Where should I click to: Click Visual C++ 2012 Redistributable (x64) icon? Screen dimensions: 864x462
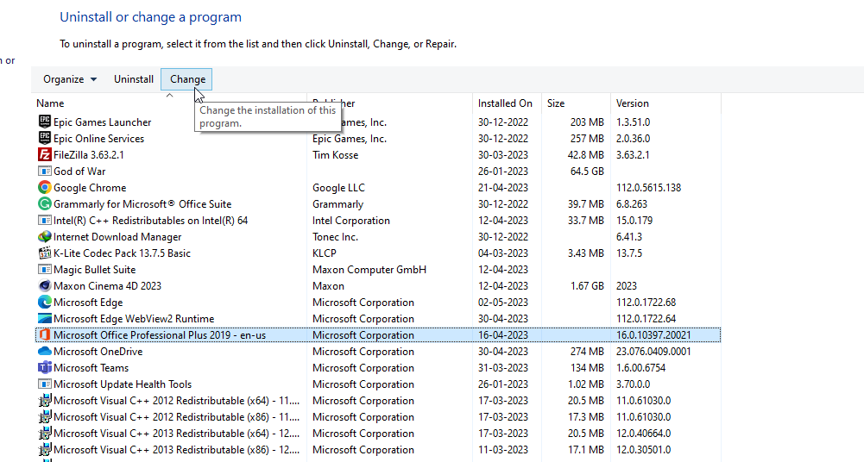tap(45, 401)
